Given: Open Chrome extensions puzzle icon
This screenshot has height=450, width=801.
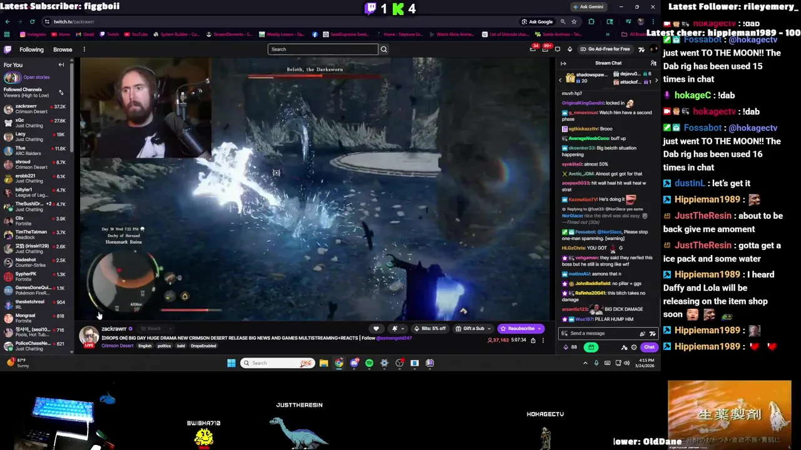Looking at the screenshot, I should coord(591,22).
